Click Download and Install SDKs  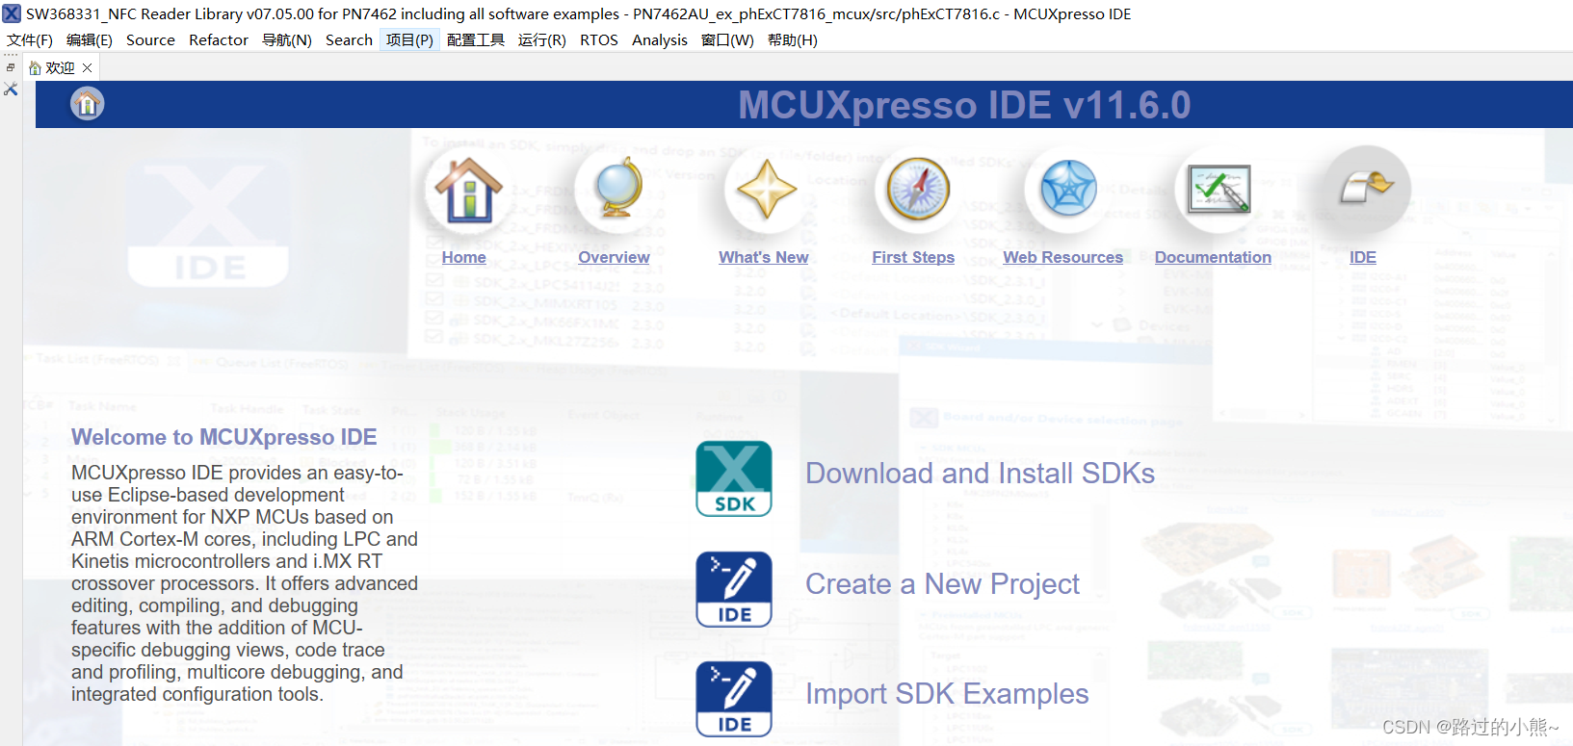(x=981, y=473)
